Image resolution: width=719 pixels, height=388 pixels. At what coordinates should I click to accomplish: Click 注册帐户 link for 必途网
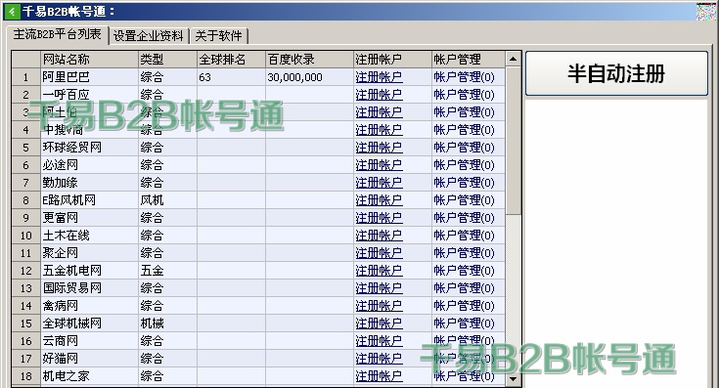[x=379, y=165]
